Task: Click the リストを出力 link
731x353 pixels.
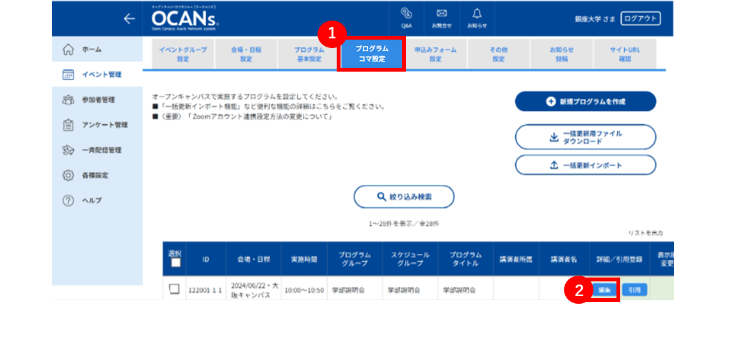Action: tap(646, 232)
